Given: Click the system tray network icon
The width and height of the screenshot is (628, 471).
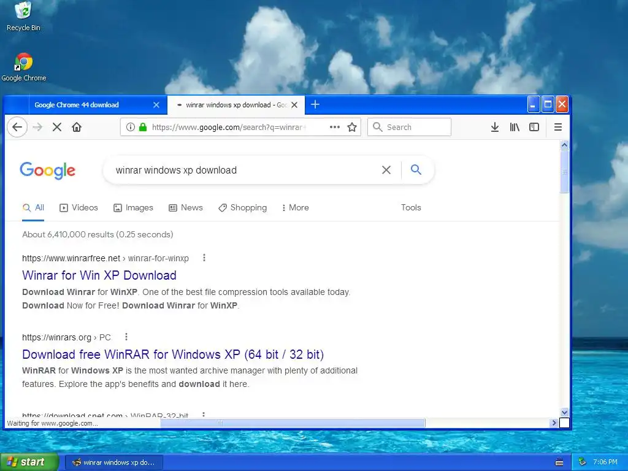Looking at the screenshot, I should (583, 462).
